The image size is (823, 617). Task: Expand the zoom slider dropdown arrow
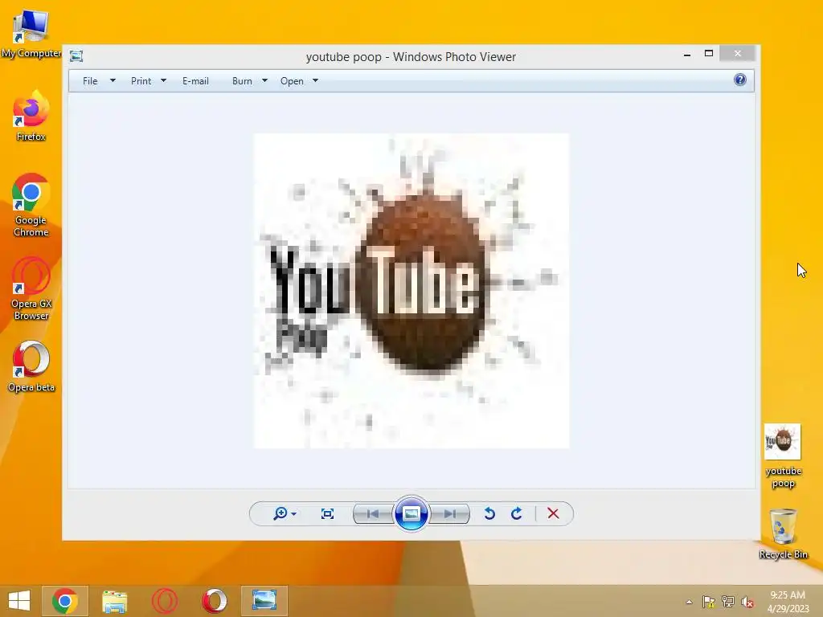click(294, 513)
